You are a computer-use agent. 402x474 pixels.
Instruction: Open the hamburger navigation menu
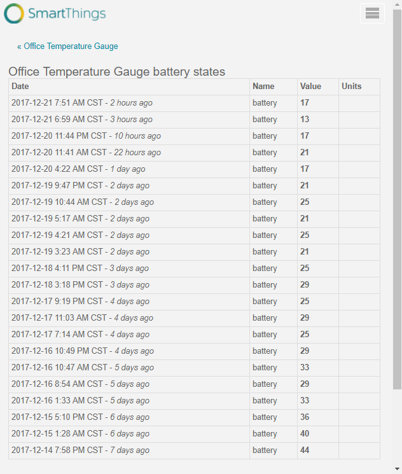pos(372,13)
